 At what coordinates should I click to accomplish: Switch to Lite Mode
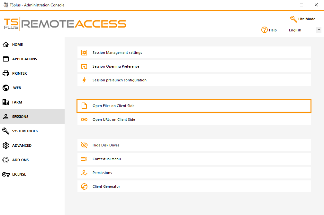(x=302, y=19)
